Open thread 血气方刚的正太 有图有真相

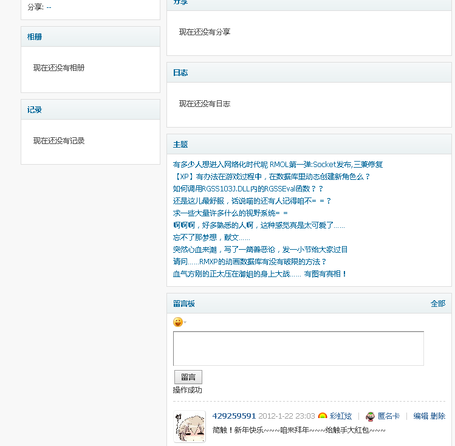[x=260, y=274]
